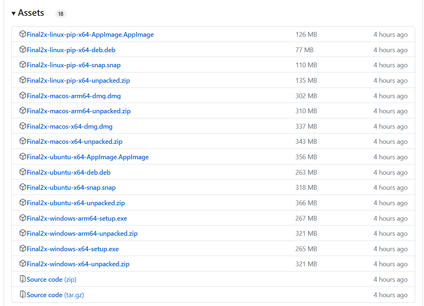Download Final2x-windows-x64-setup.exe installer
424x306 pixels.
pos(72,249)
